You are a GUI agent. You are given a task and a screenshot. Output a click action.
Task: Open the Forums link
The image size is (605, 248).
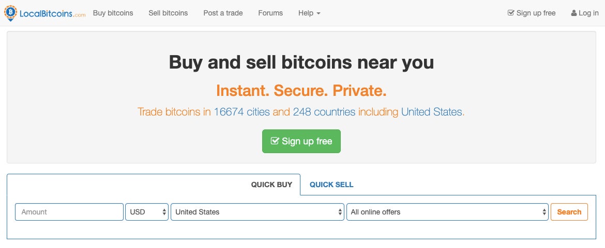click(270, 13)
